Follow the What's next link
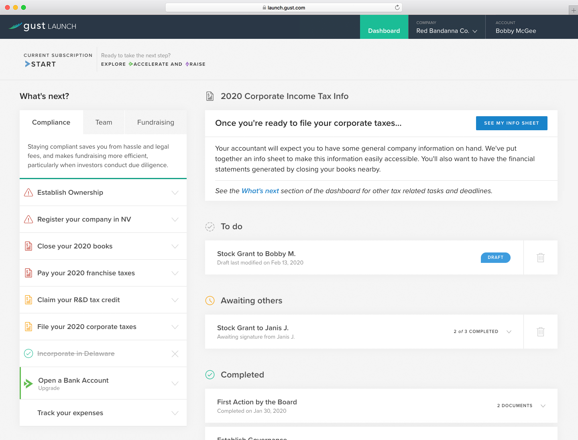This screenshot has height=440, width=578. 260,191
